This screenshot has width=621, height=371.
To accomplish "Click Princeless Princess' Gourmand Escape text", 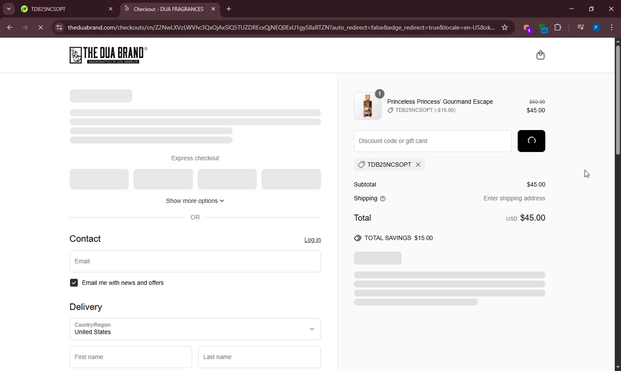I will pyautogui.click(x=440, y=102).
